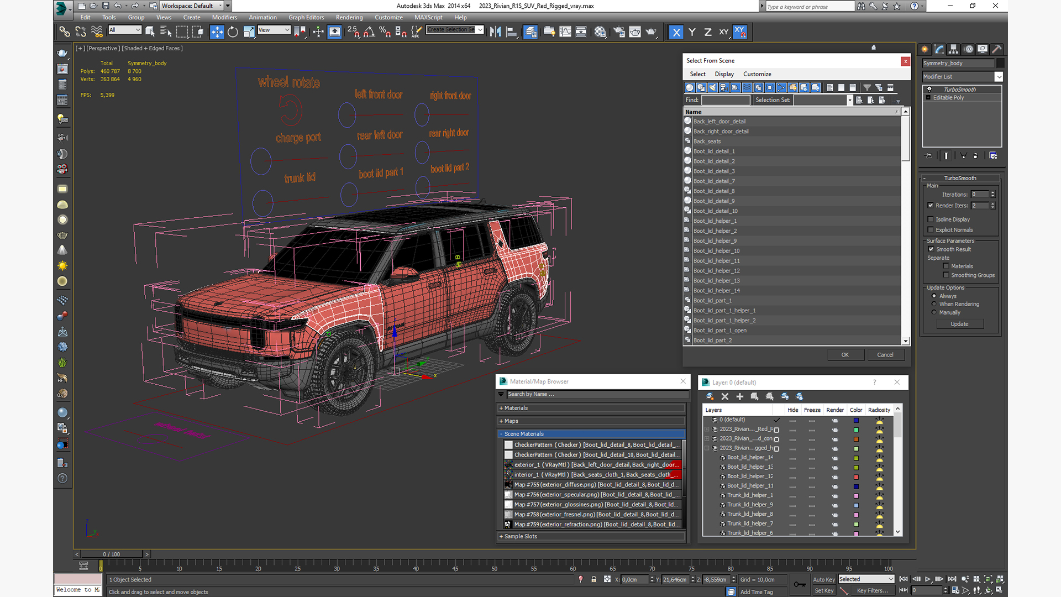Image resolution: width=1061 pixels, height=597 pixels.
Task: Expand the Maps group in Material Browser
Action: (x=591, y=421)
